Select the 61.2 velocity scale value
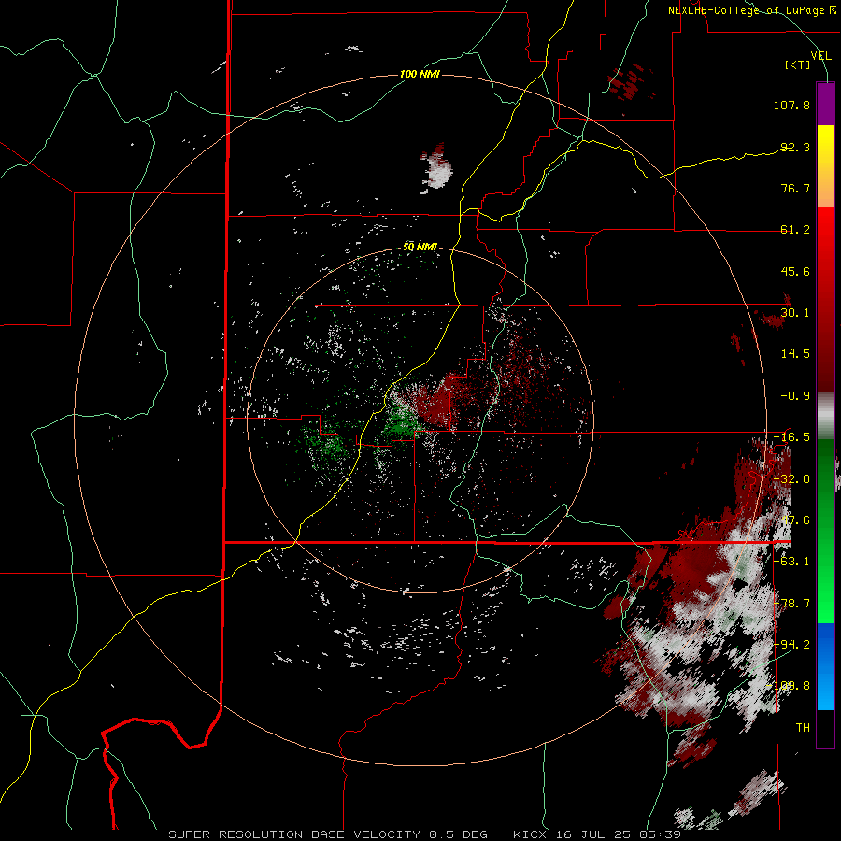 click(795, 230)
